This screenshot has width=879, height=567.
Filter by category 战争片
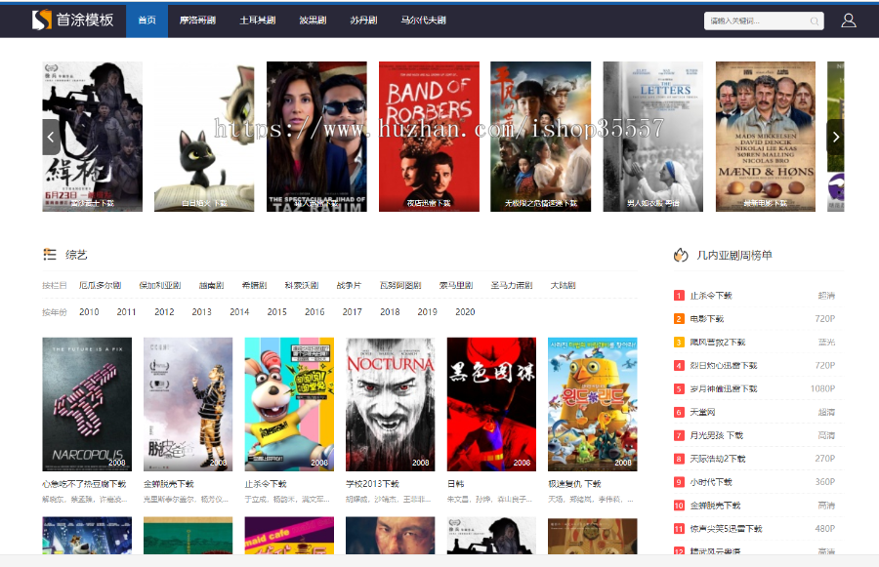tap(349, 285)
